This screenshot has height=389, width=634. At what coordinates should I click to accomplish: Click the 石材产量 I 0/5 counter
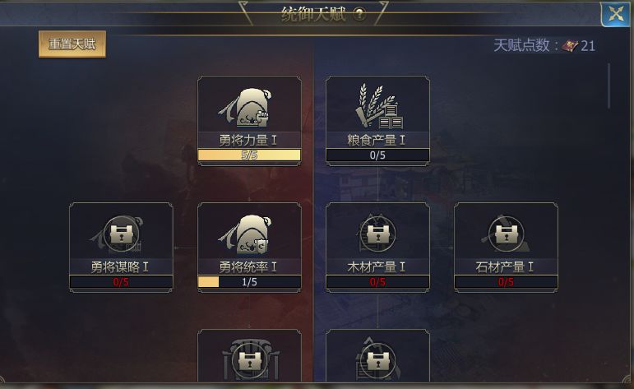click(506, 281)
